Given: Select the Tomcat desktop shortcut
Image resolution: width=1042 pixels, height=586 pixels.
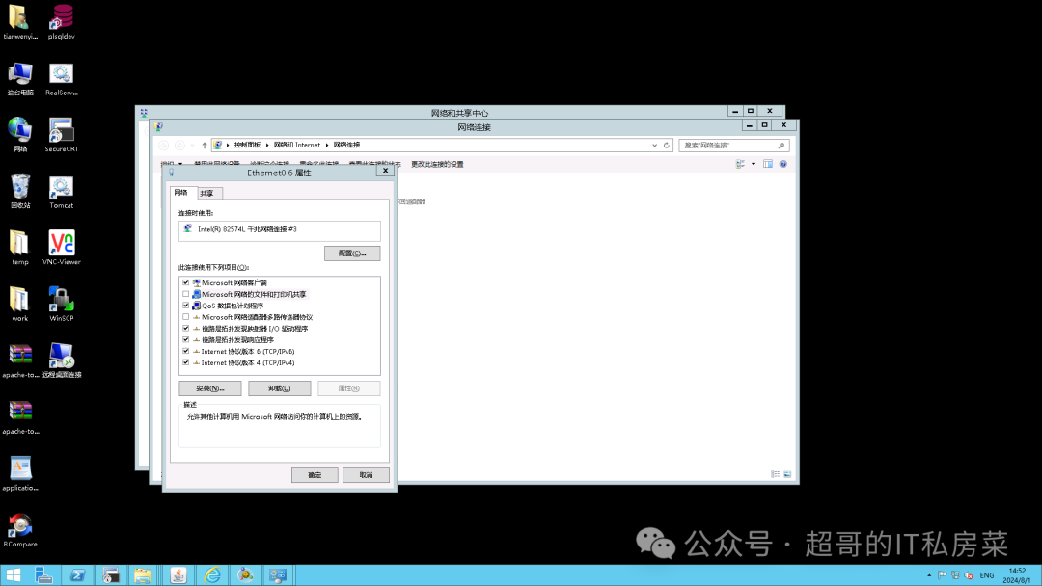Looking at the screenshot, I should click(x=61, y=191).
